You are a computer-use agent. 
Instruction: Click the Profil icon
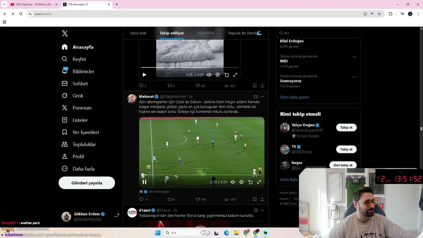click(x=65, y=157)
